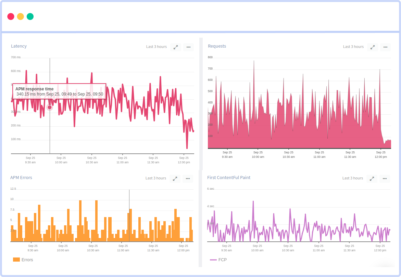Select the Latency panel title
Viewport: 401px width, 277px height.
(x=19, y=46)
